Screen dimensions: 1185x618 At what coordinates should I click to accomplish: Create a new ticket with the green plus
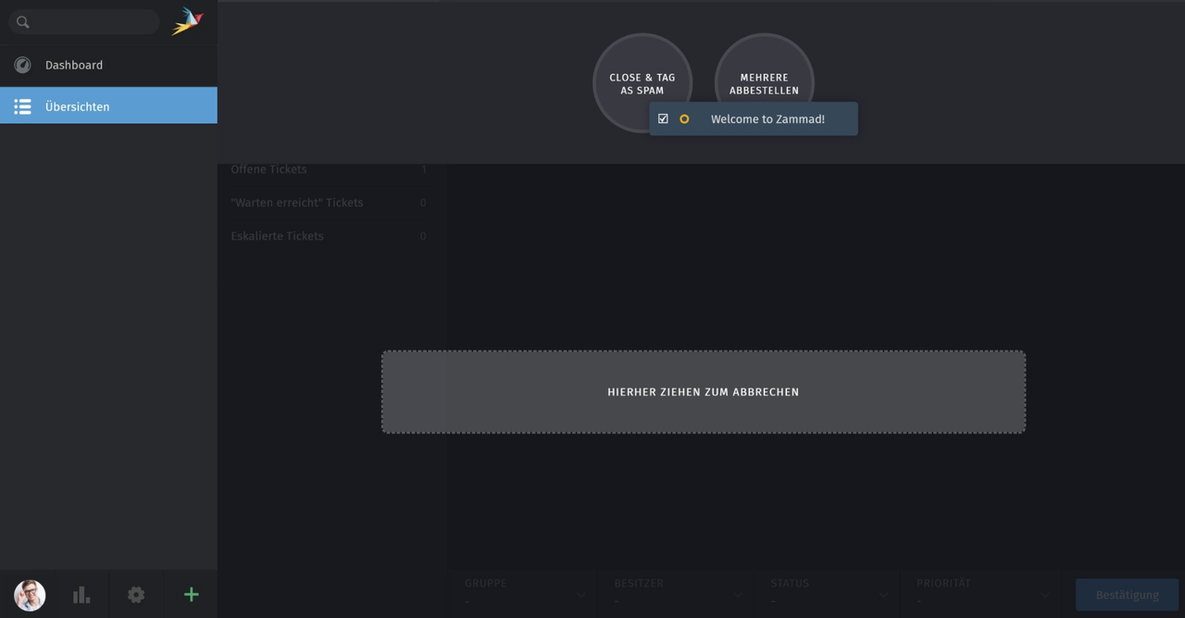pyautogui.click(x=191, y=595)
